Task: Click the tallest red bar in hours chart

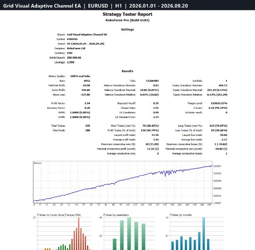Action: coord(79,234)
